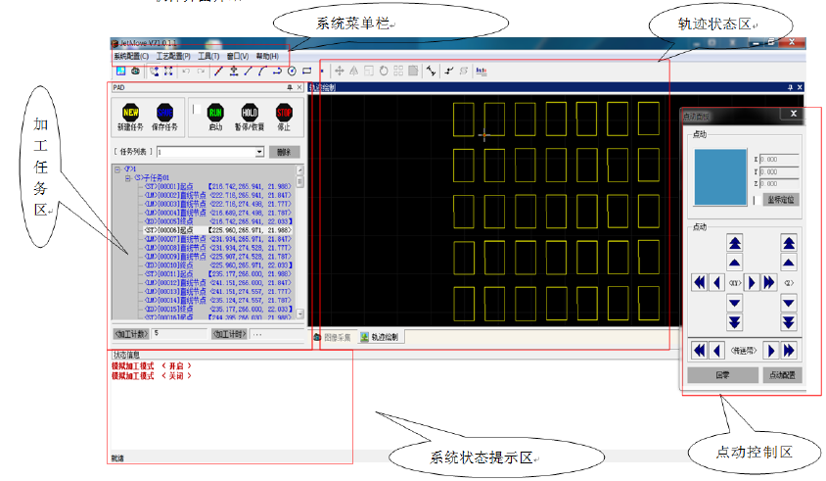Image resolution: width=826 pixels, height=481 pixels.
Task: Click the mirror triangle toolbar icon
Action: 354,72
